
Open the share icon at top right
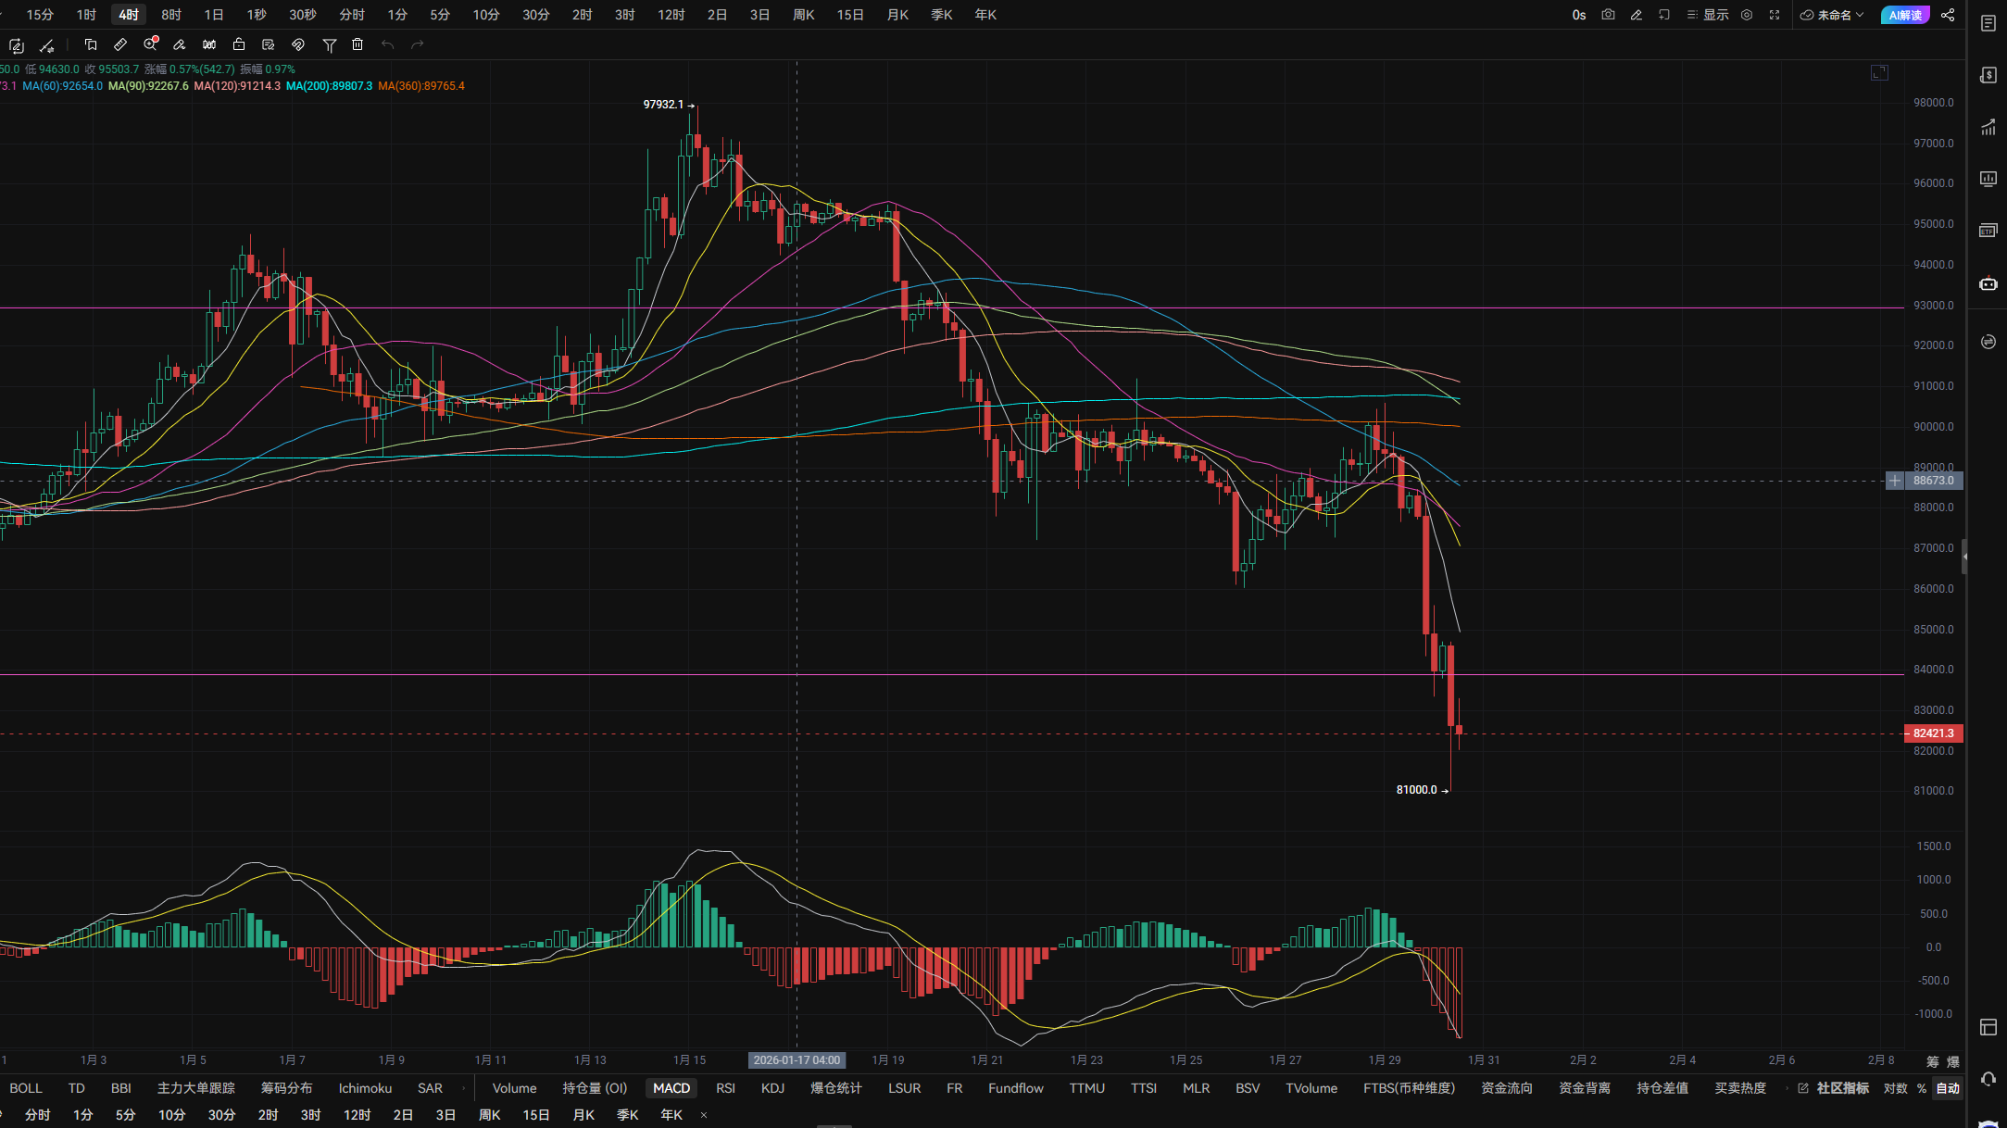pyautogui.click(x=1948, y=15)
